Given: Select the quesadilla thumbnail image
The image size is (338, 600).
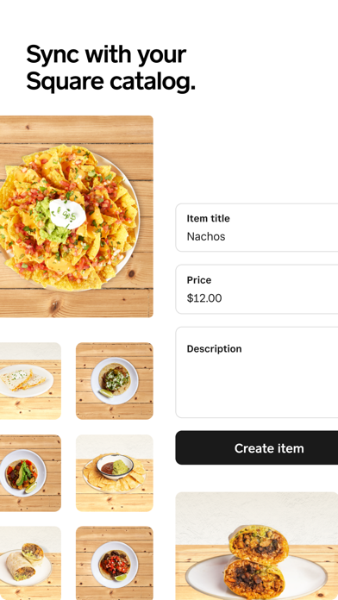Looking at the screenshot, I should (x=30, y=381).
